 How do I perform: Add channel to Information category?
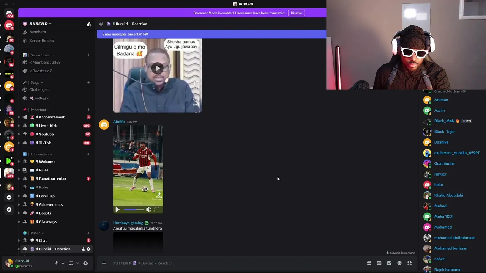[x=88, y=154]
